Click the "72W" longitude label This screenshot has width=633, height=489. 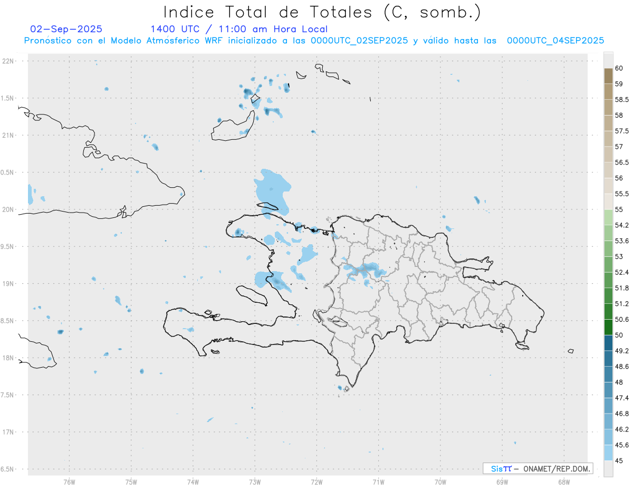click(x=316, y=482)
